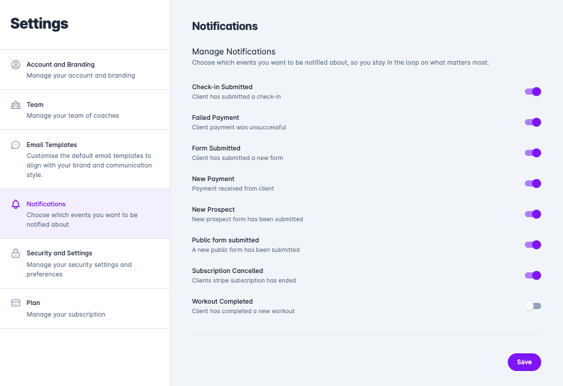Turn off Failed Payment notifications
This screenshot has width=563, height=386.
tap(533, 123)
